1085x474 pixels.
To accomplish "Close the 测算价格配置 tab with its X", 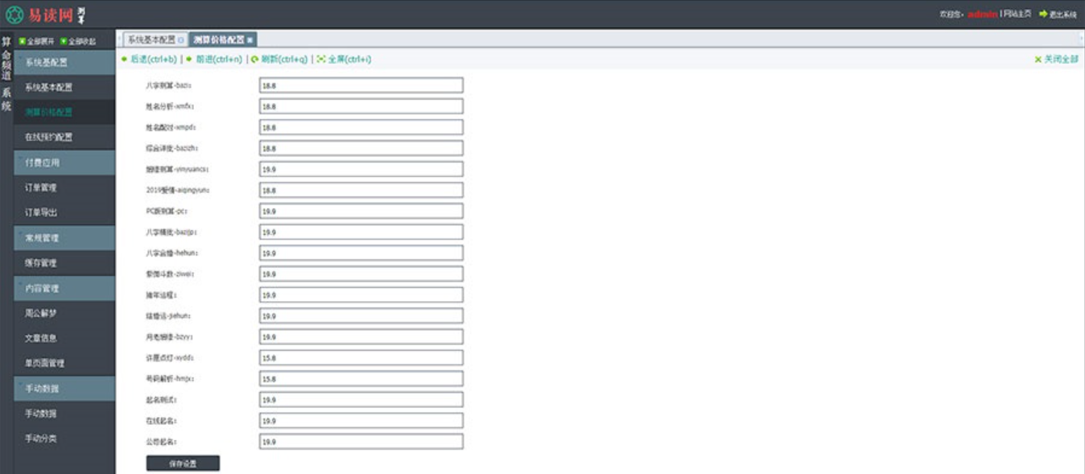I will pyautogui.click(x=250, y=40).
